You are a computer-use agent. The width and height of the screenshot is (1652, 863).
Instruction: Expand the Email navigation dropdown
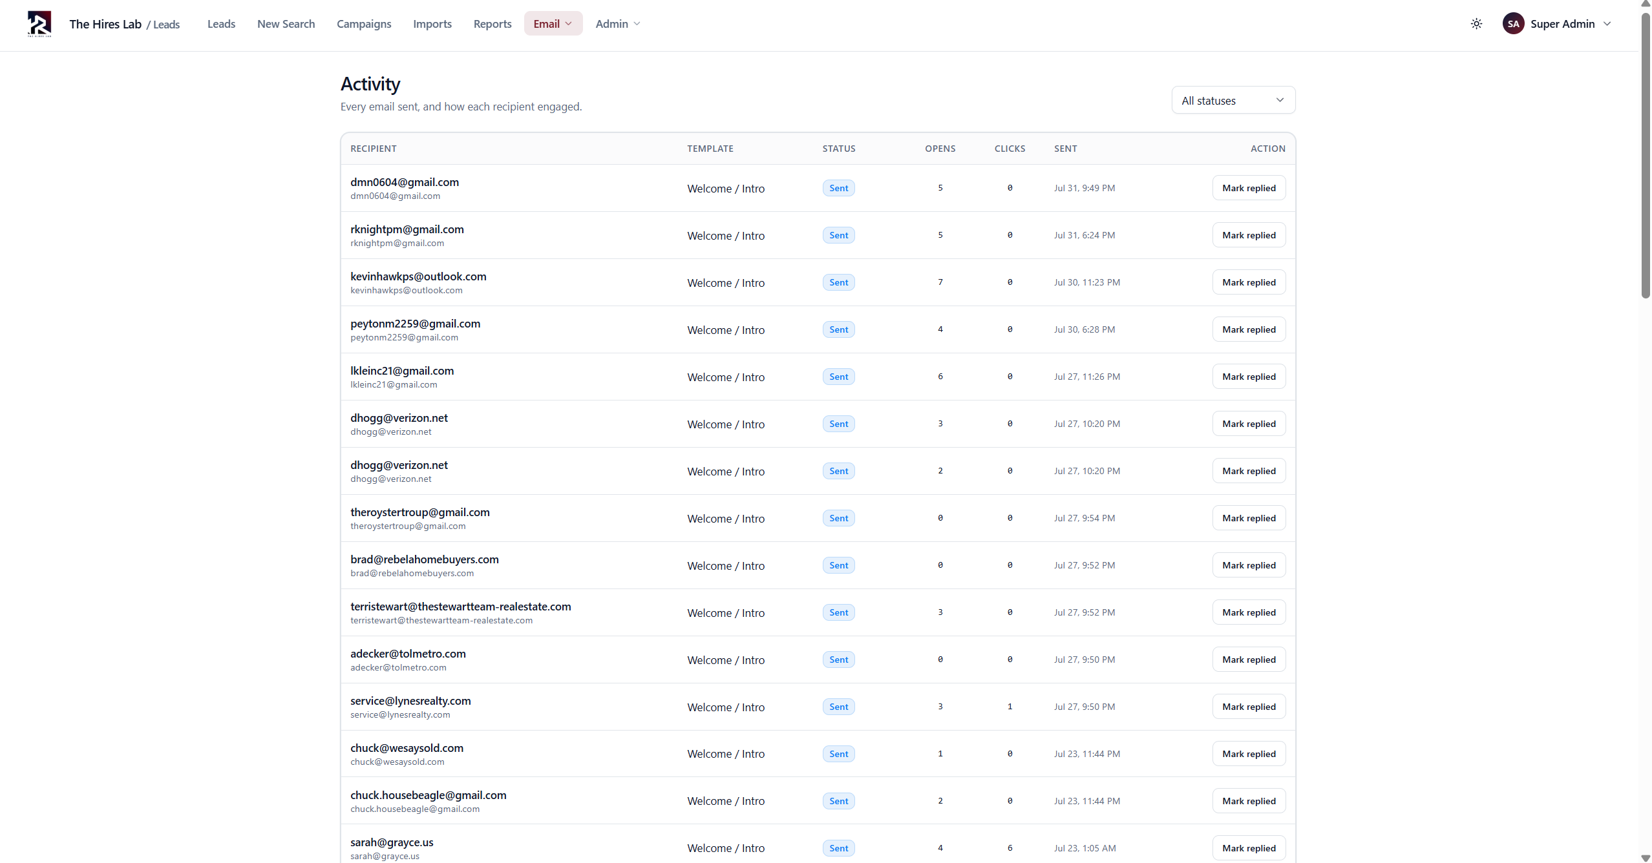[553, 24]
